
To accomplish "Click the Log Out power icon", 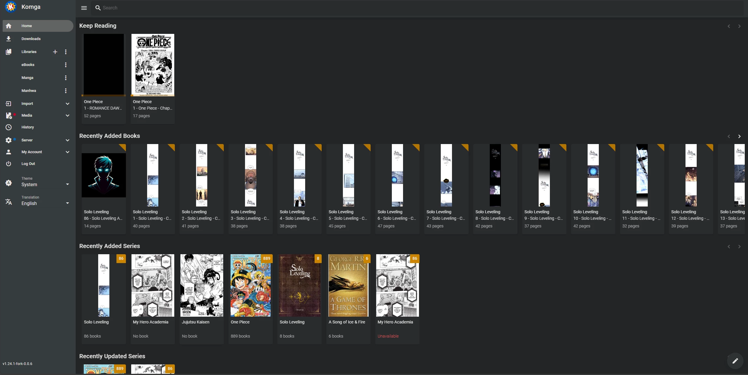I will pyautogui.click(x=9, y=164).
